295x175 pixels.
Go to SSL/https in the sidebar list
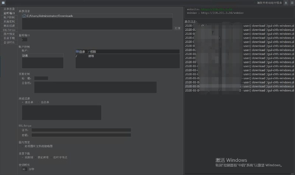9,30
